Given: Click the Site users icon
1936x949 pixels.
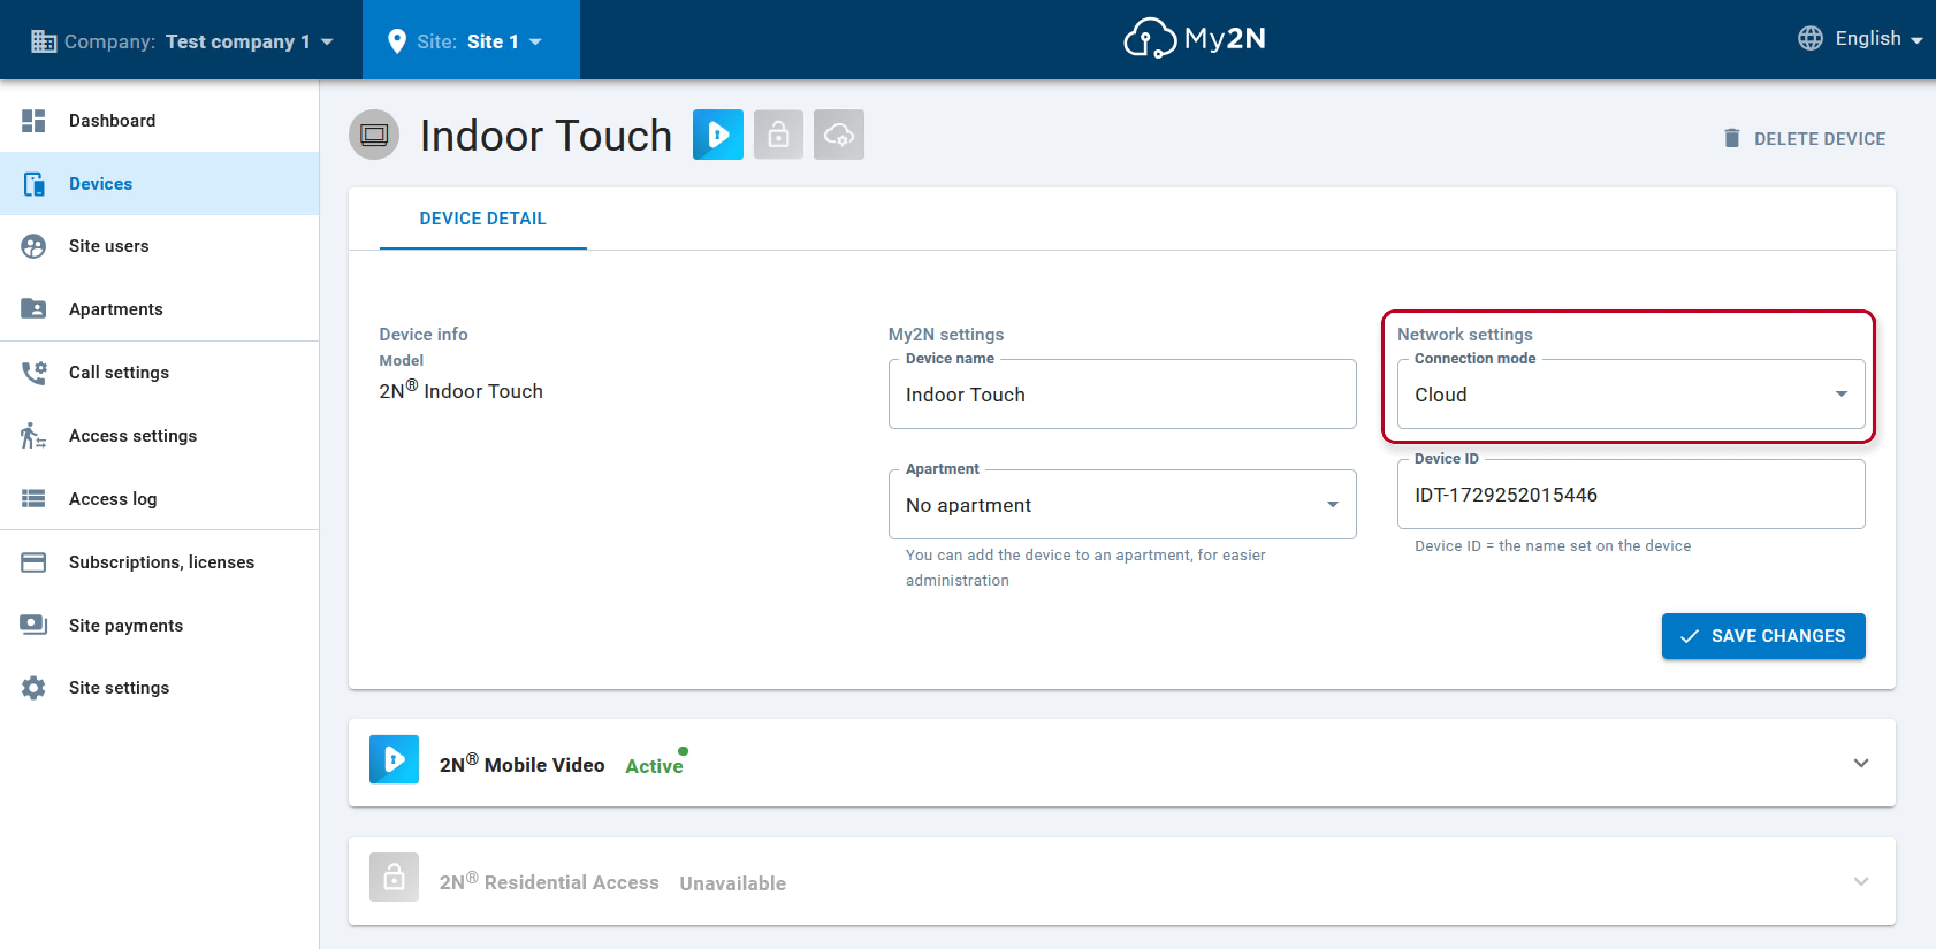Looking at the screenshot, I should 33,246.
